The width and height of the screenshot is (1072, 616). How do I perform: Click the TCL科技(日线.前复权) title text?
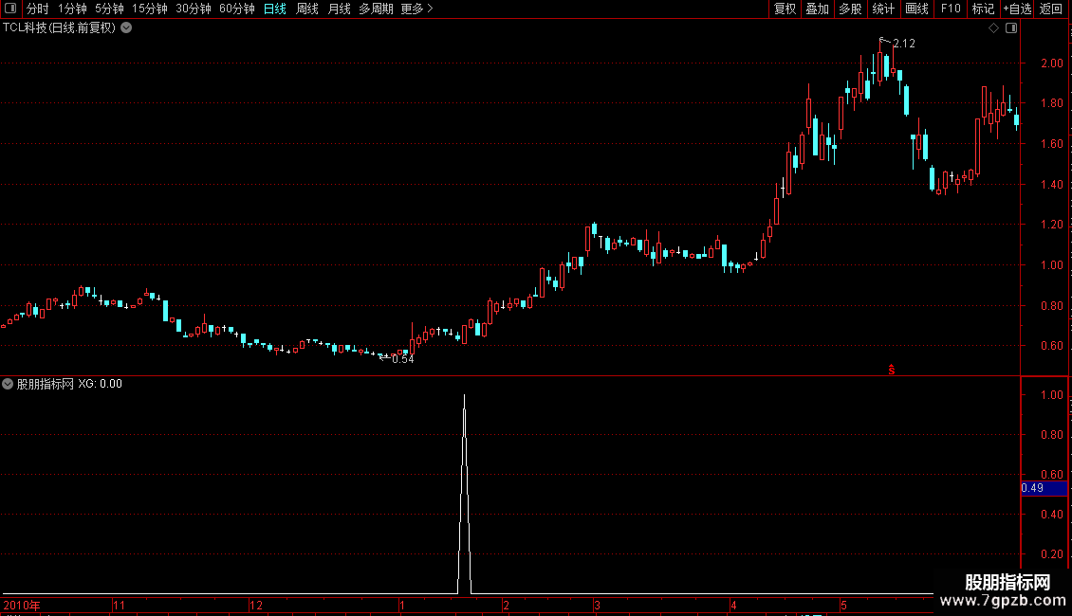(60, 28)
